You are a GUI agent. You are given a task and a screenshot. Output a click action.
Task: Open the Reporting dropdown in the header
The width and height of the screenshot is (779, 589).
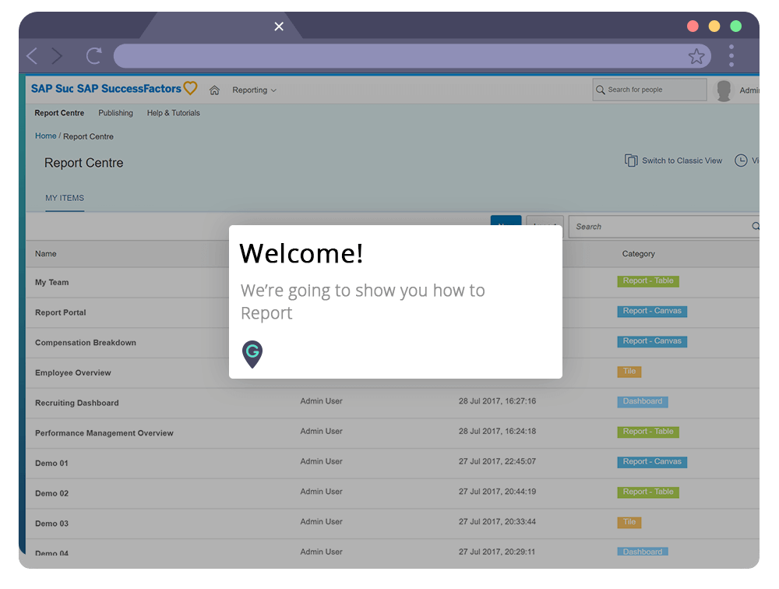click(254, 90)
